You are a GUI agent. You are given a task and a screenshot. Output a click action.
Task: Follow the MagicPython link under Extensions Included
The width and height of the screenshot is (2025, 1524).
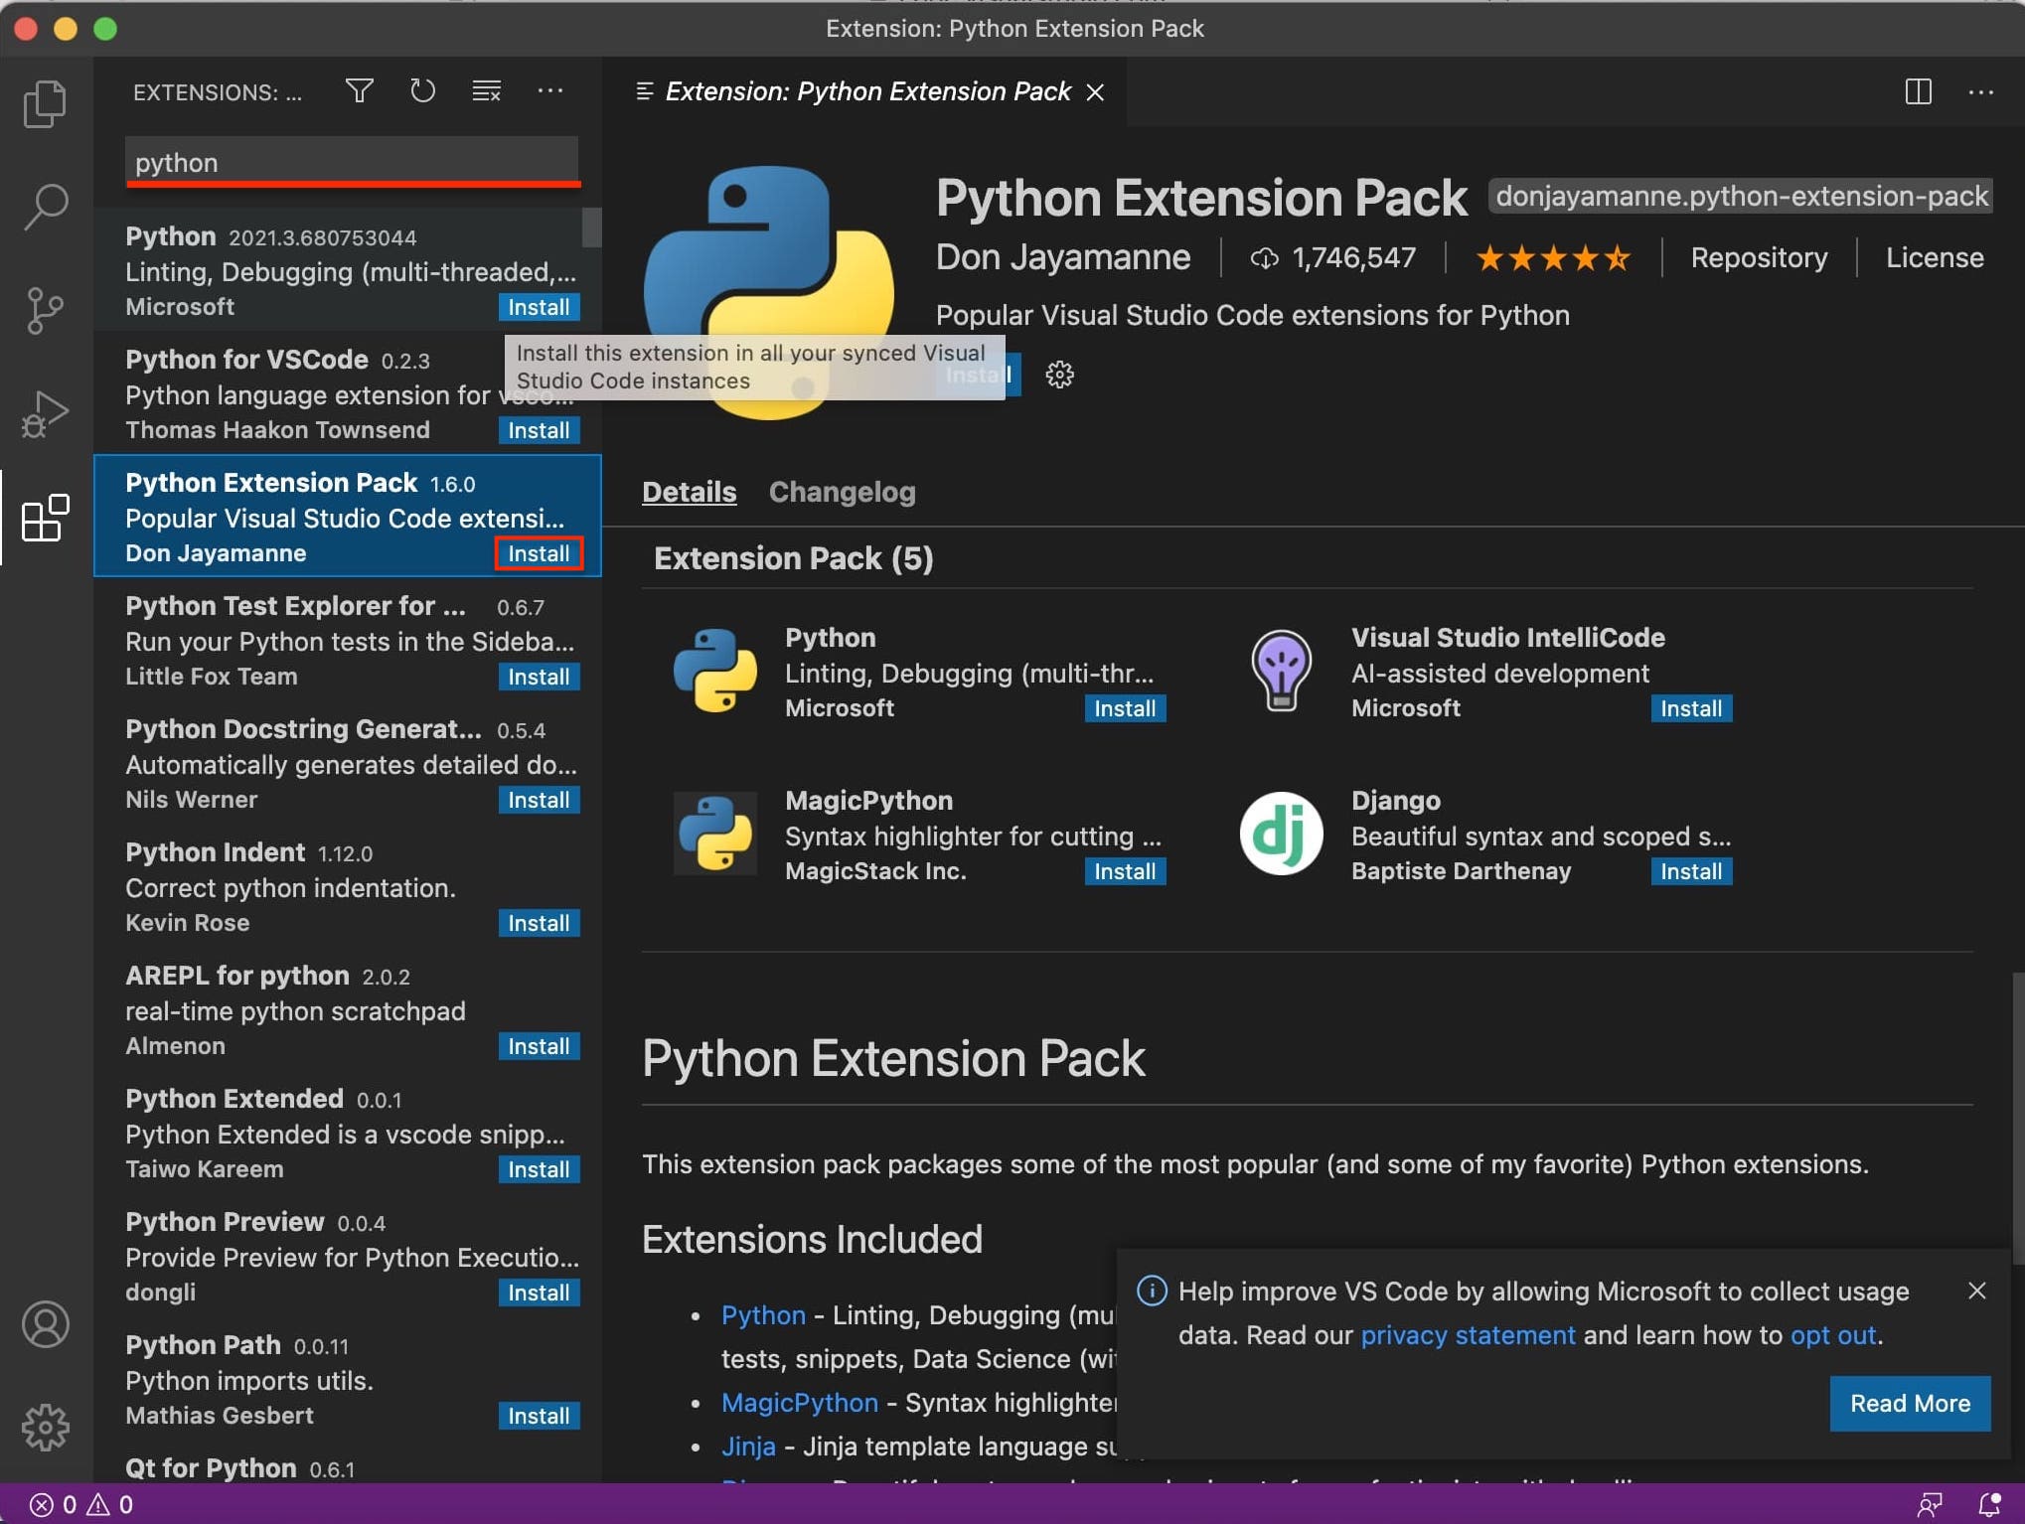pos(800,1403)
